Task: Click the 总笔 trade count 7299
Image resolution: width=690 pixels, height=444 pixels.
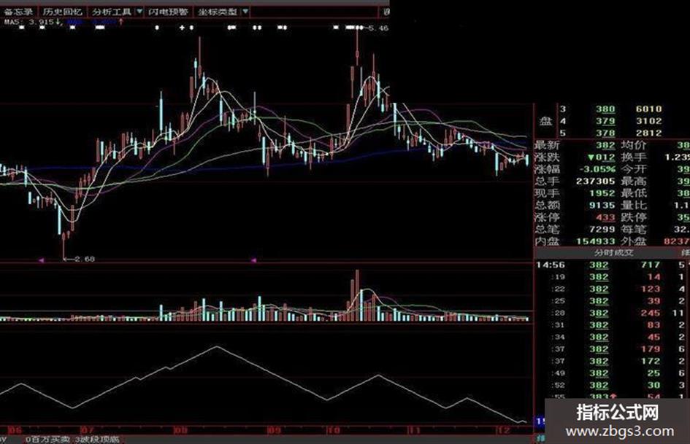Action: pyautogui.click(x=602, y=229)
